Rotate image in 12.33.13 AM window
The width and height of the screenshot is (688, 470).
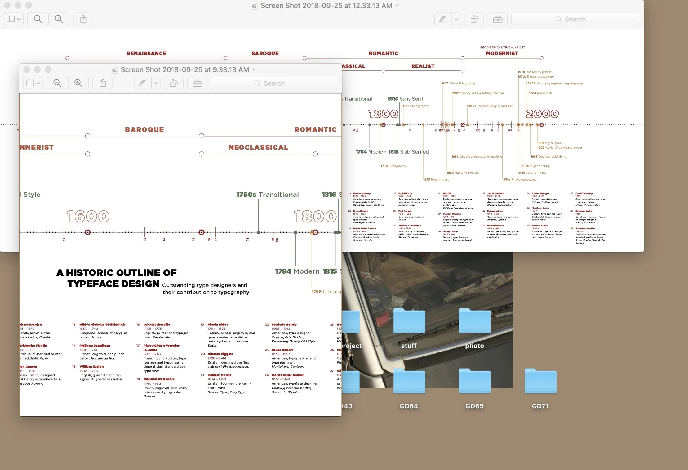474,19
